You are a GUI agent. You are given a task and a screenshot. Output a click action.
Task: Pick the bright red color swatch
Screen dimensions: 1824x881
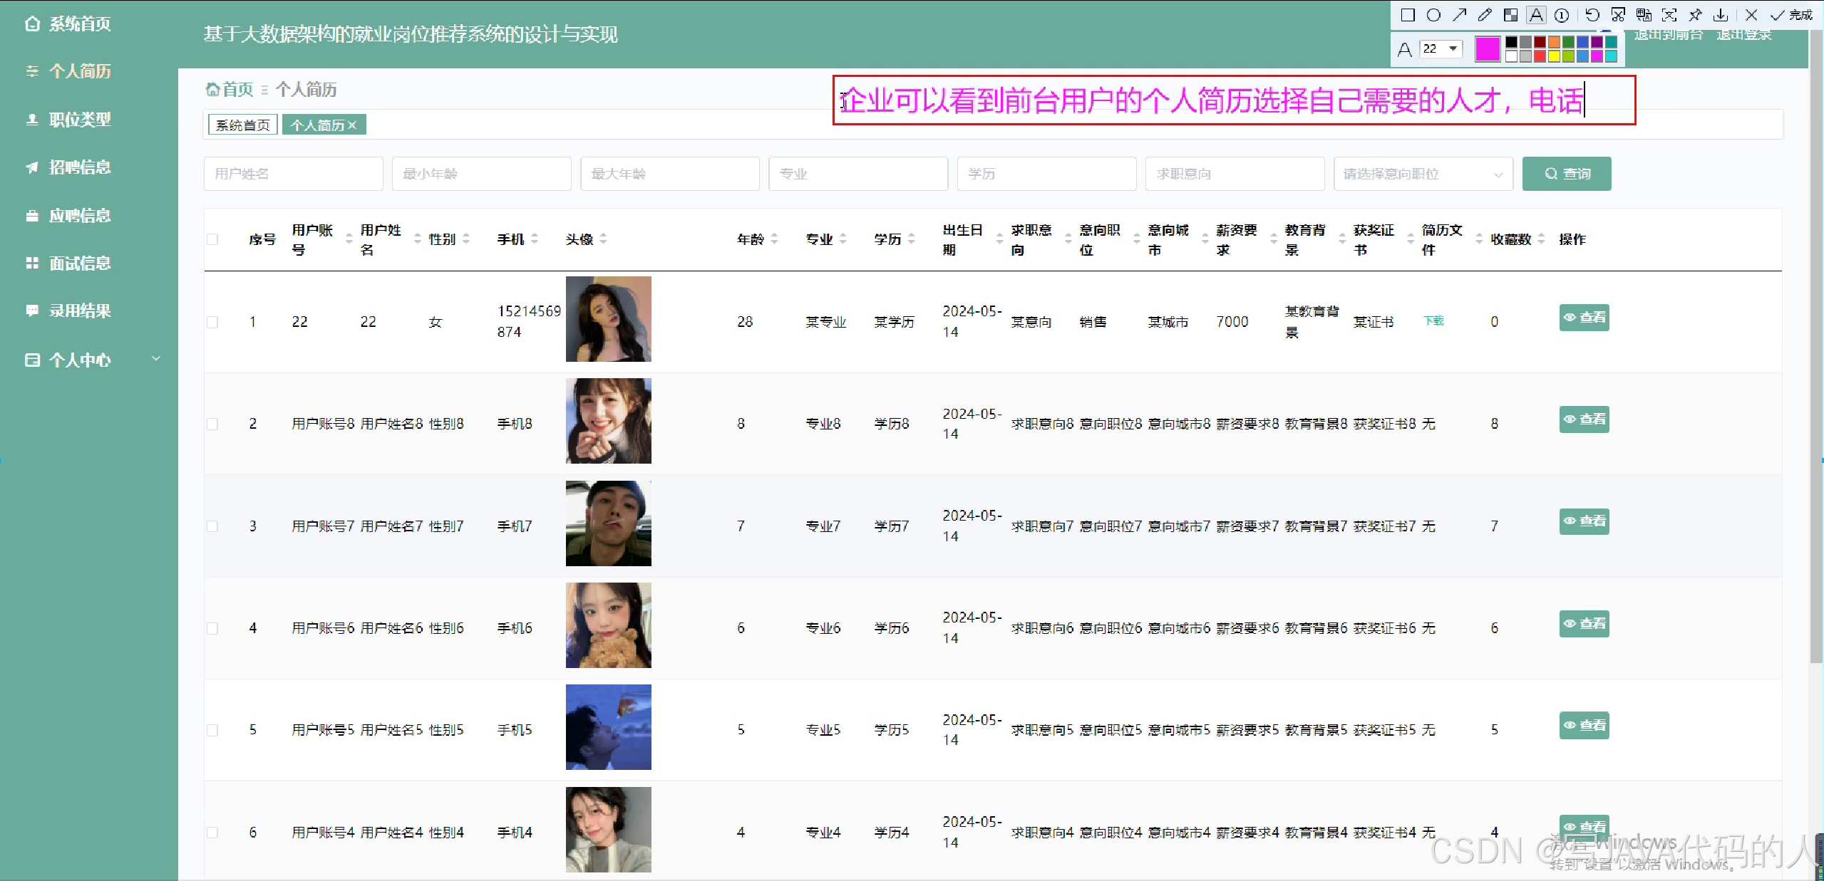1540,56
